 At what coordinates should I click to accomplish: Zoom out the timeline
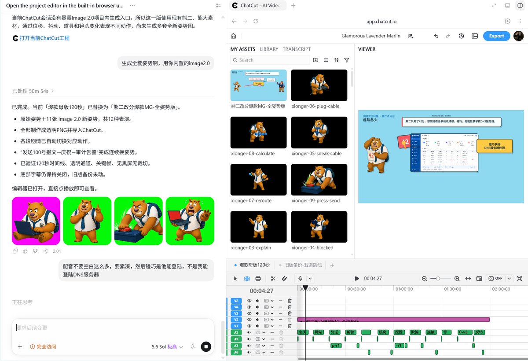click(x=425, y=279)
